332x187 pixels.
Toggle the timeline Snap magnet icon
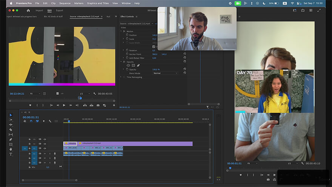tap(31, 121)
